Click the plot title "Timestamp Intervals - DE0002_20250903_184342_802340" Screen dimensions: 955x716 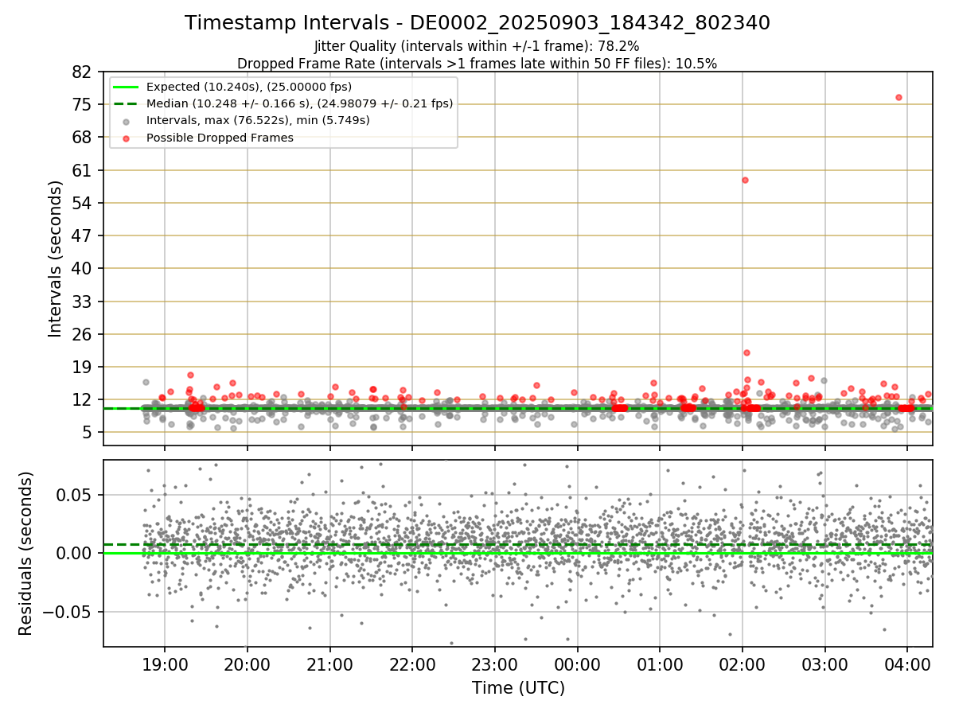click(x=477, y=23)
